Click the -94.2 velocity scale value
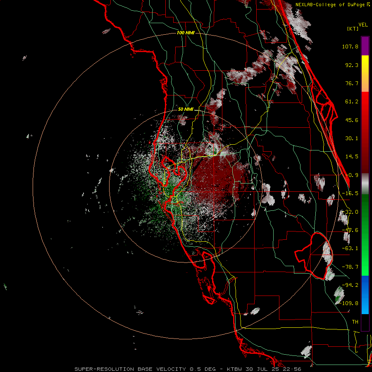 (x=350, y=285)
